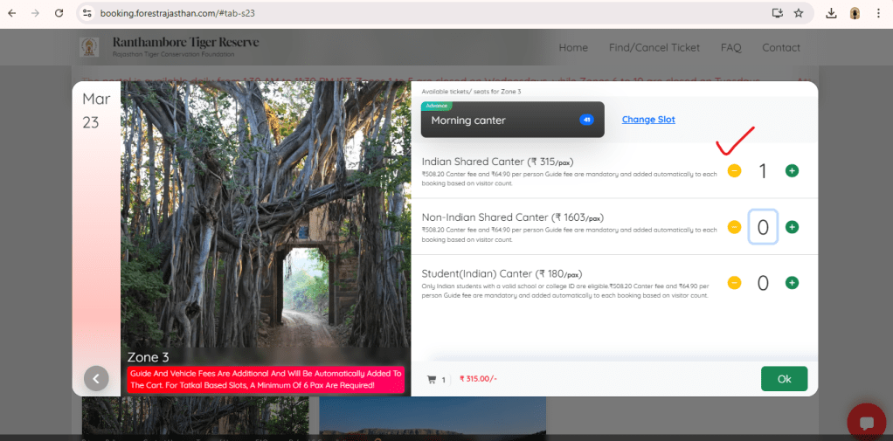
Task: Go to Find/Cancel Ticket page
Action: [654, 47]
